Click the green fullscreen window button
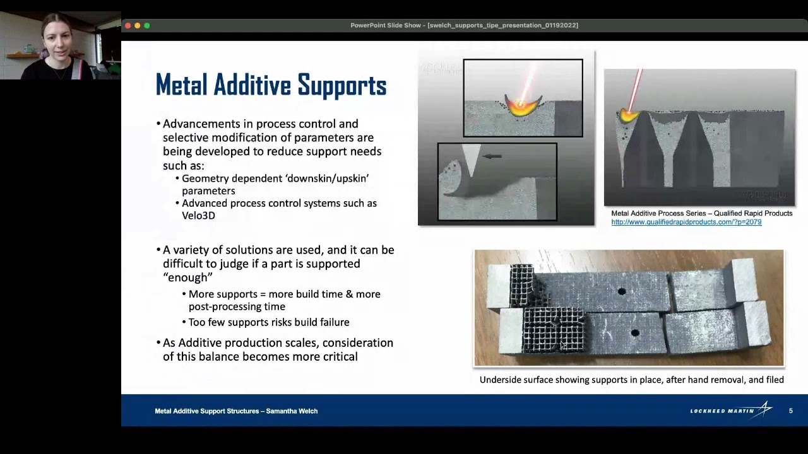The image size is (808, 454). pyautogui.click(x=147, y=25)
